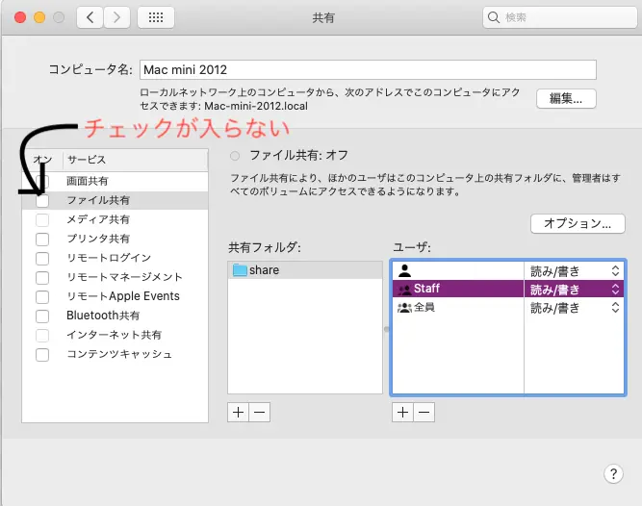
Task: Open the オプション... button
Action: coord(578,223)
